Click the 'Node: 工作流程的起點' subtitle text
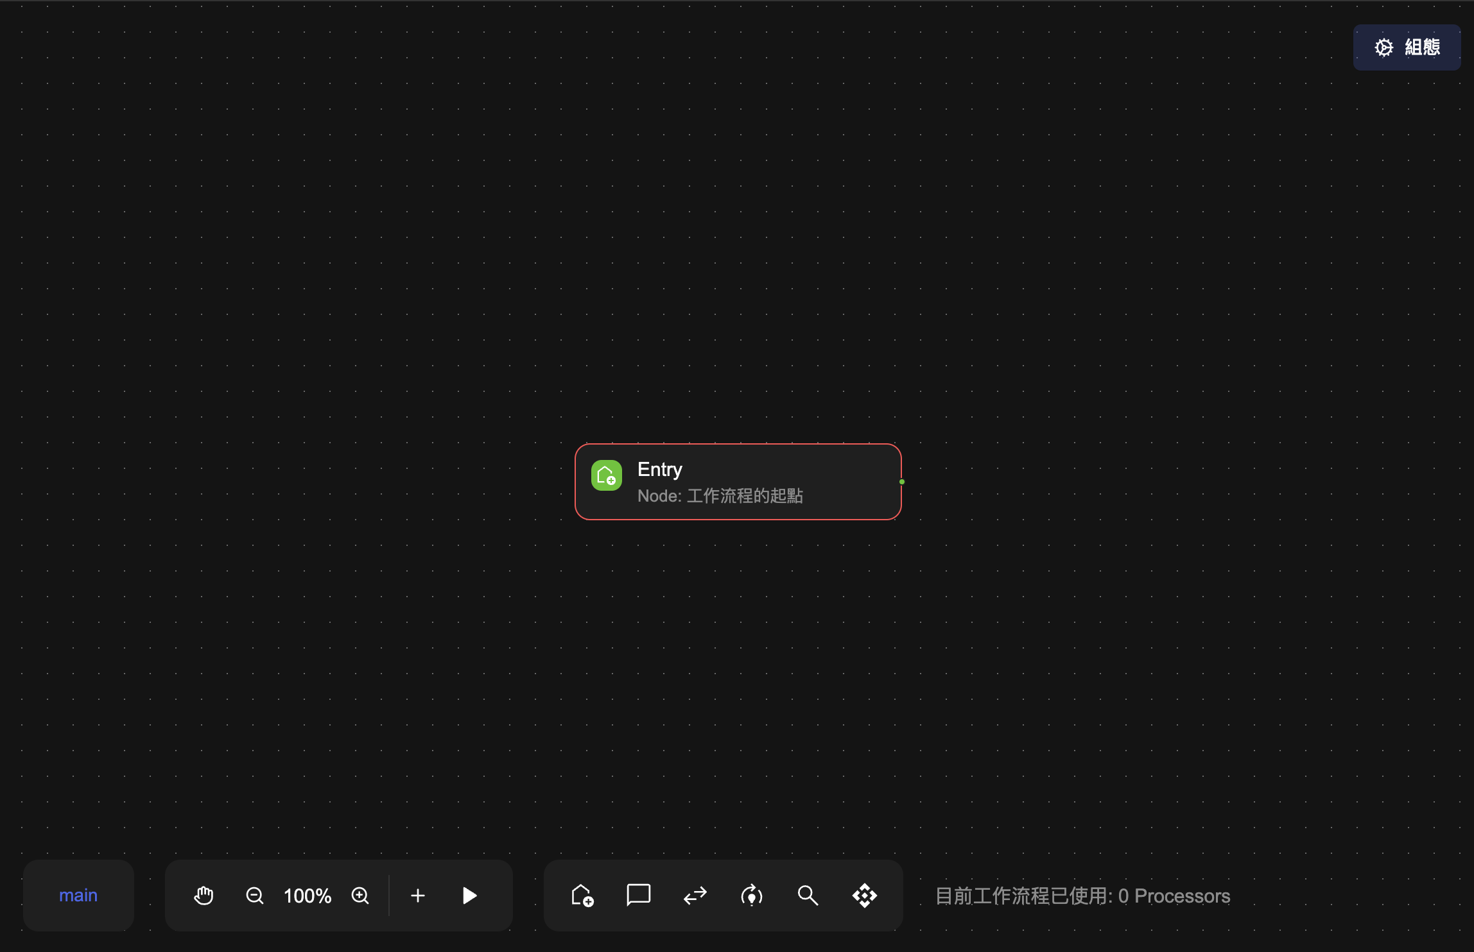 tap(720, 496)
